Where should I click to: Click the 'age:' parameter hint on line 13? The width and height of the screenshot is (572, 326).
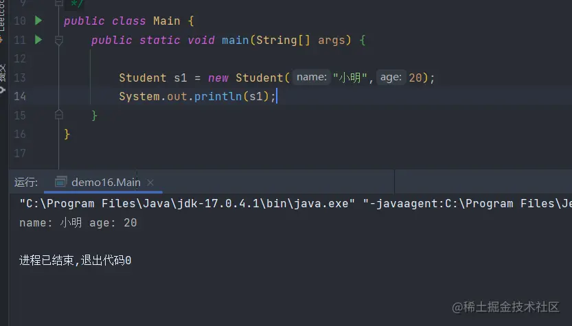click(x=391, y=78)
